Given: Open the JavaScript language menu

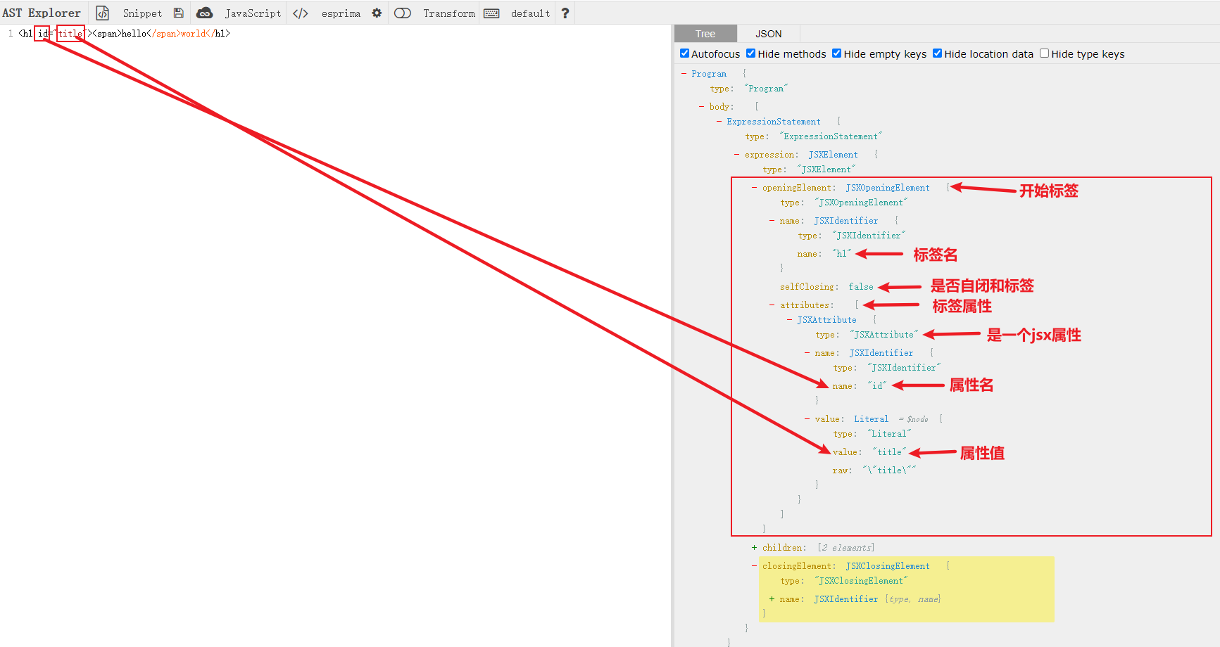Looking at the screenshot, I should [x=253, y=13].
